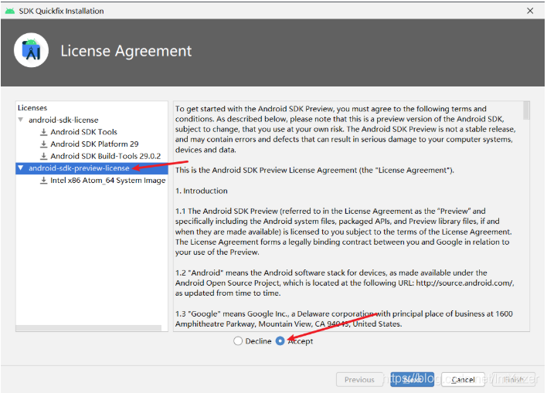Click the Android SDK Tools row

[83, 132]
